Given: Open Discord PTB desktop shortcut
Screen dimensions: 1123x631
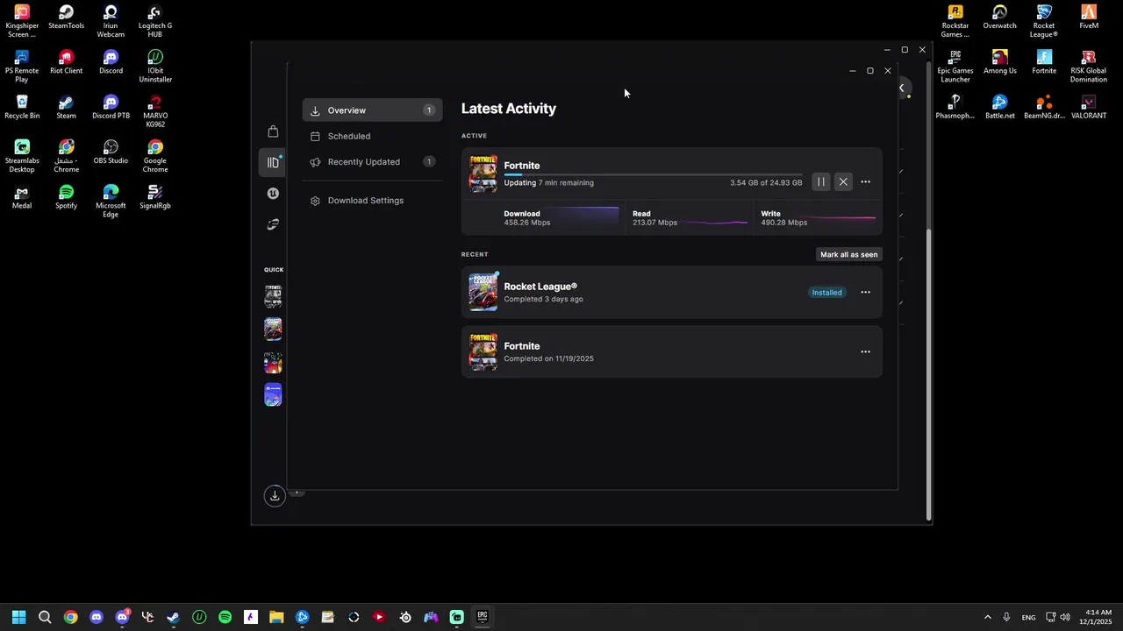Looking at the screenshot, I should pos(111,107).
